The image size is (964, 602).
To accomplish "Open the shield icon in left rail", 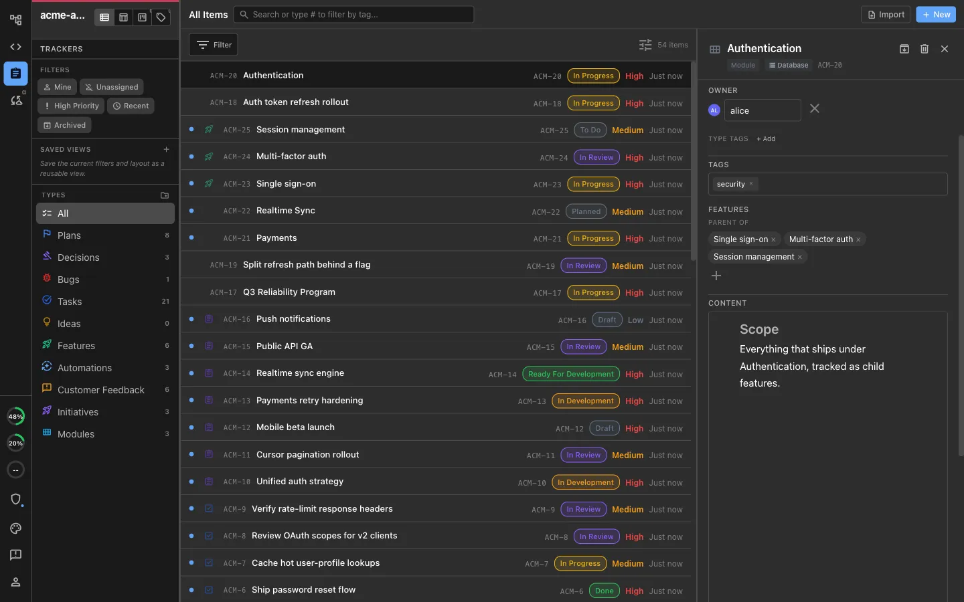I will point(15,499).
